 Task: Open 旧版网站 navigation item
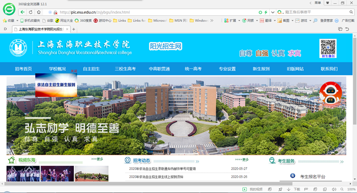point(295,69)
